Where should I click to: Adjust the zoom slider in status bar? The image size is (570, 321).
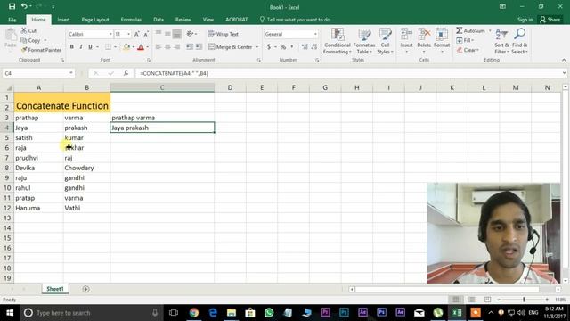[x=524, y=300]
